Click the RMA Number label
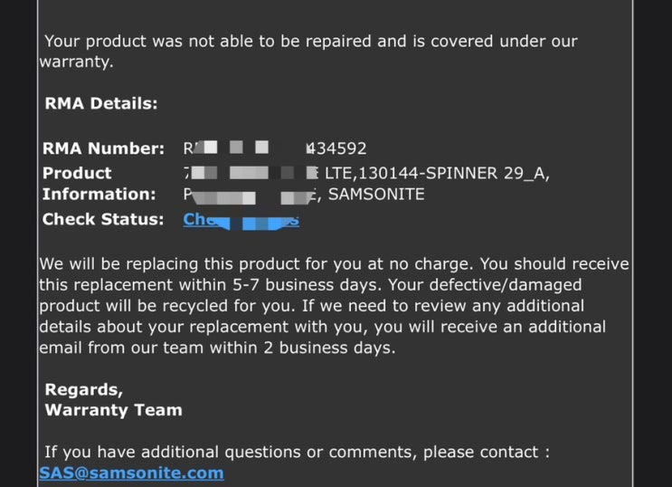Image resolution: width=672 pixels, height=487 pixels. click(x=103, y=148)
